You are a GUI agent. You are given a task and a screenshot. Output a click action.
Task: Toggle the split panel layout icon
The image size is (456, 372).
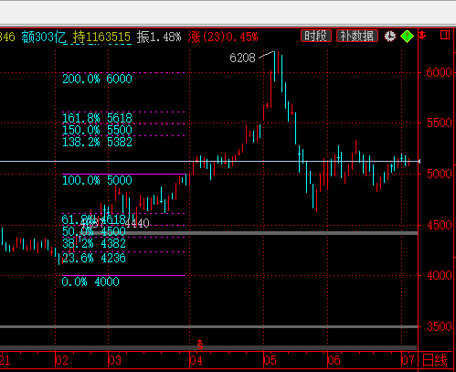445,35
